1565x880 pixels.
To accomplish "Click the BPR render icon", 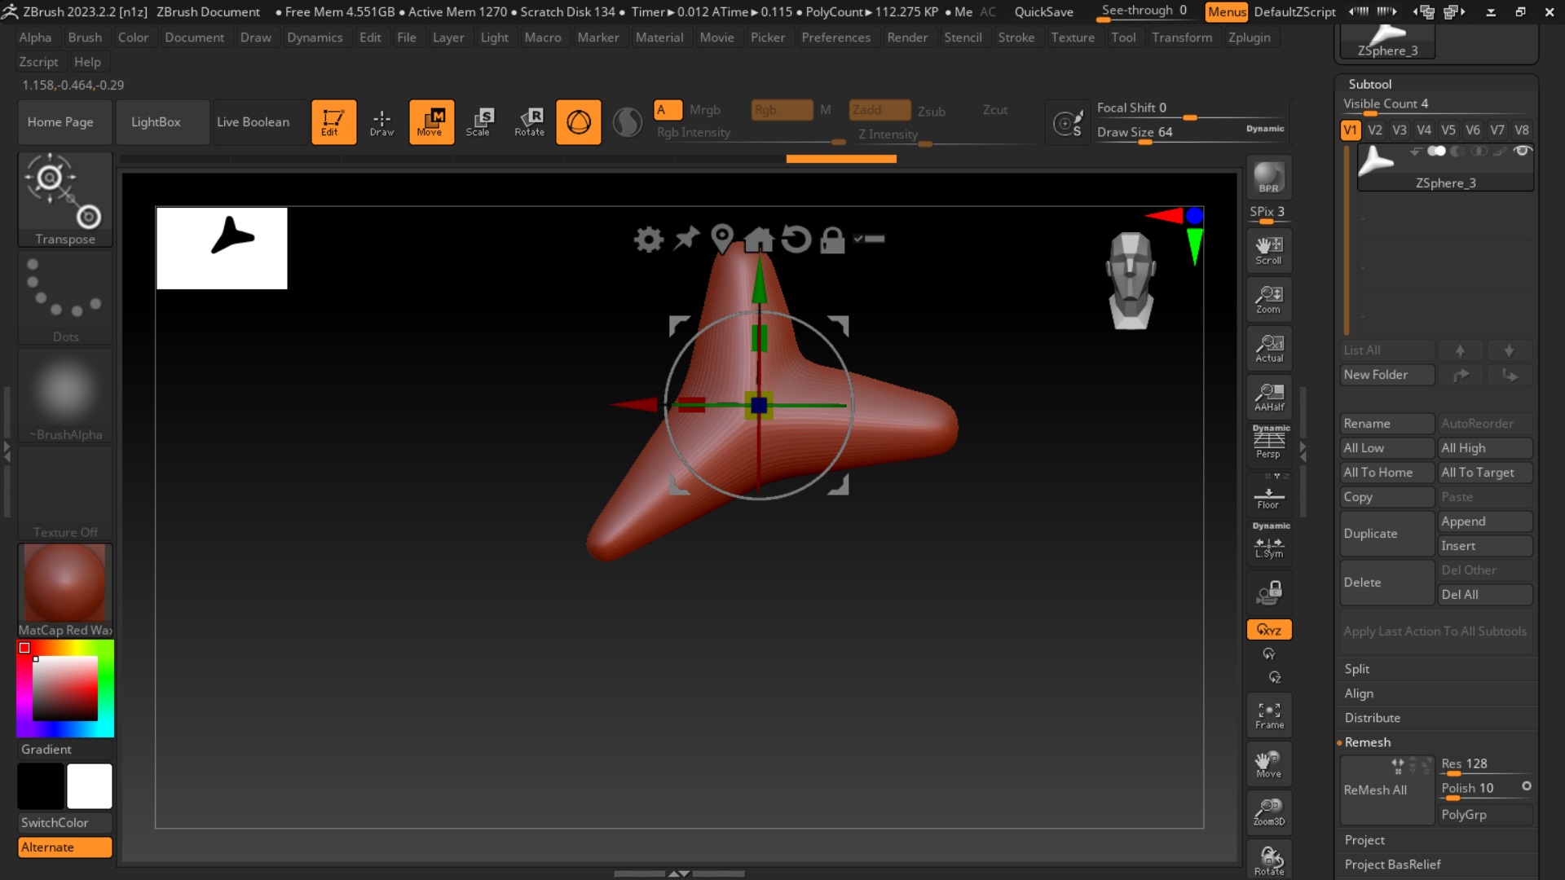I will pos(1268,177).
